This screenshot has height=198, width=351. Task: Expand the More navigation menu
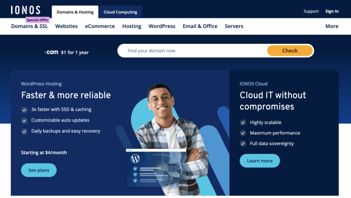pos(331,26)
